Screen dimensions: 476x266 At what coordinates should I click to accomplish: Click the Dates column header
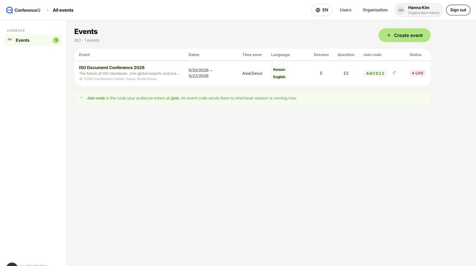click(194, 55)
